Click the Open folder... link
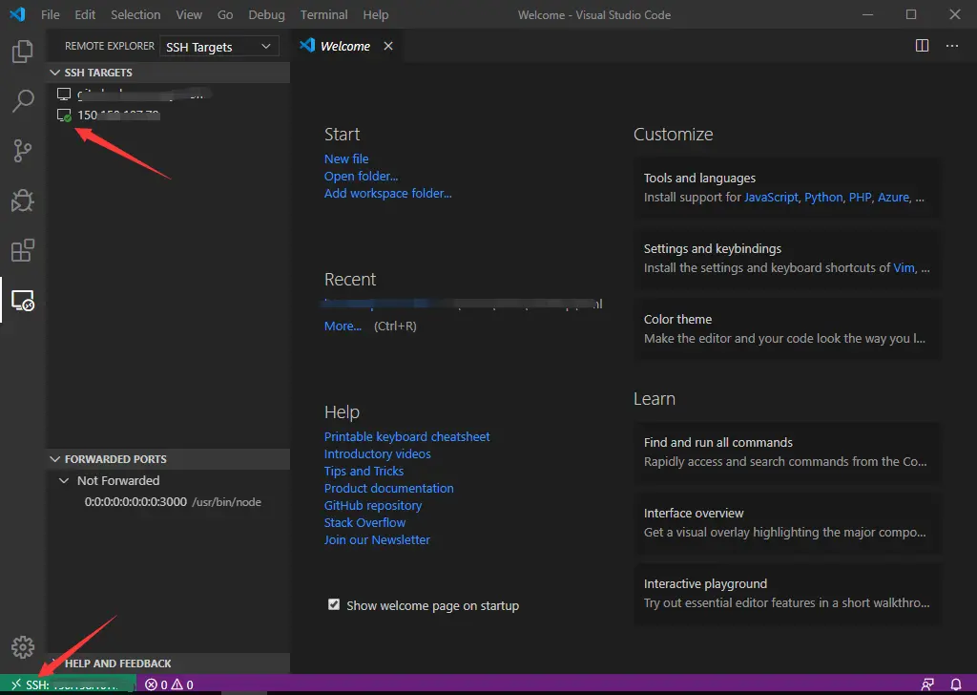The height and width of the screenshot is (695, 977). 361,177
